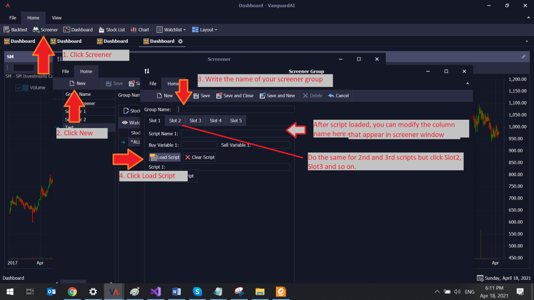Open Google Chrome from the taskbar
Viewport: 534px width, 300px height.
72,292
